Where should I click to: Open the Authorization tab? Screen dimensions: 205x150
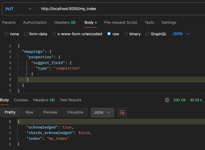(x=35, y=22)
